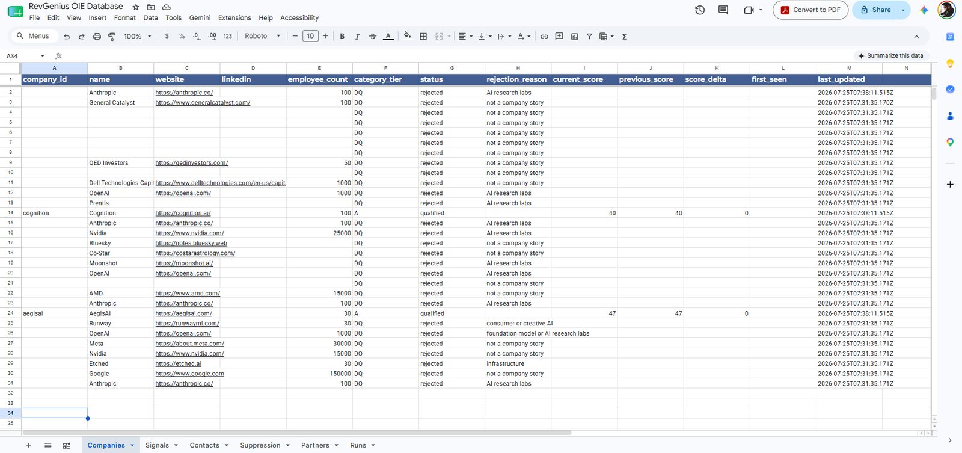Open the Insert menu

click(x=97, y=18)
